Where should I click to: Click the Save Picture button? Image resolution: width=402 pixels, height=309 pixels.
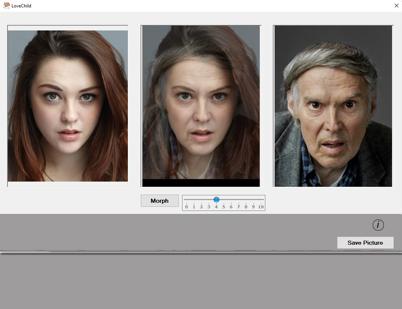coord(365,243)
